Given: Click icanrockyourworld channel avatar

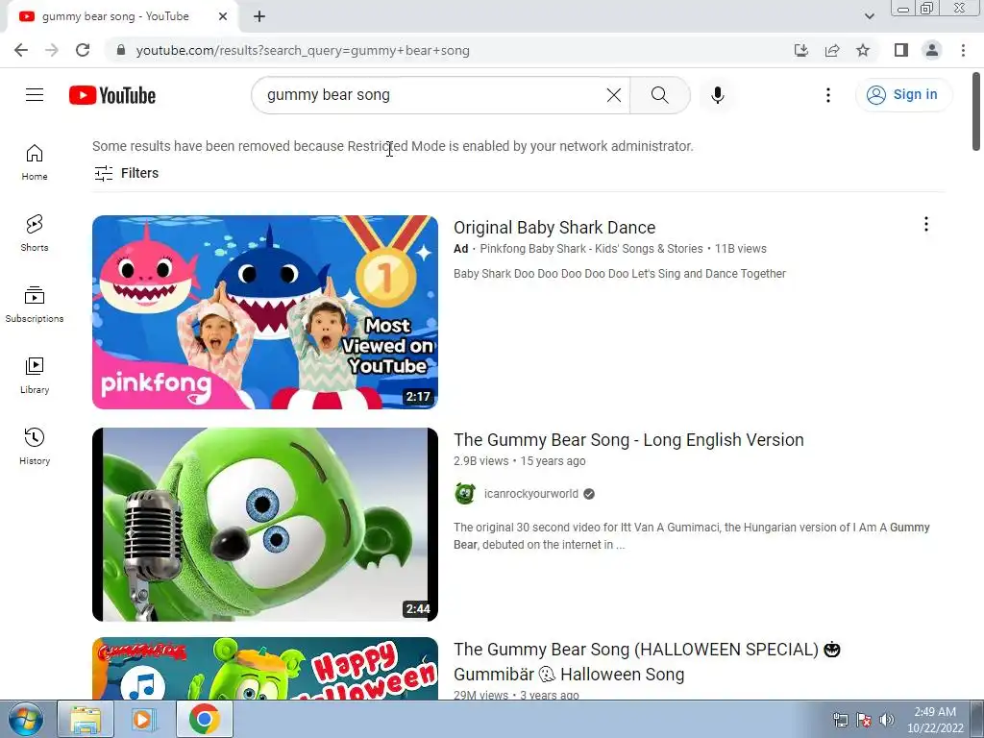Looking at the screenshot, I should 465,494.
